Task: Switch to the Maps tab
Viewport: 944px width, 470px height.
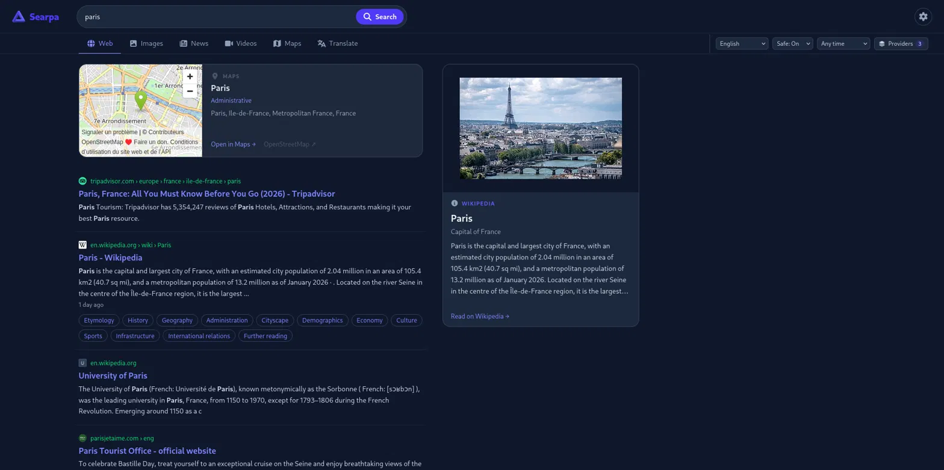Action: tap(287, 43)
